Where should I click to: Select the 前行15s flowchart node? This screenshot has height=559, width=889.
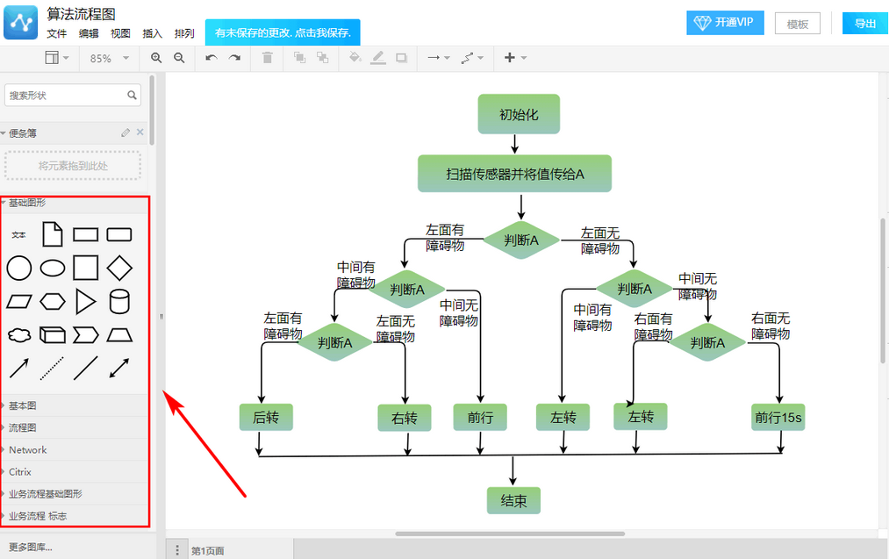(x=778, y=418)
